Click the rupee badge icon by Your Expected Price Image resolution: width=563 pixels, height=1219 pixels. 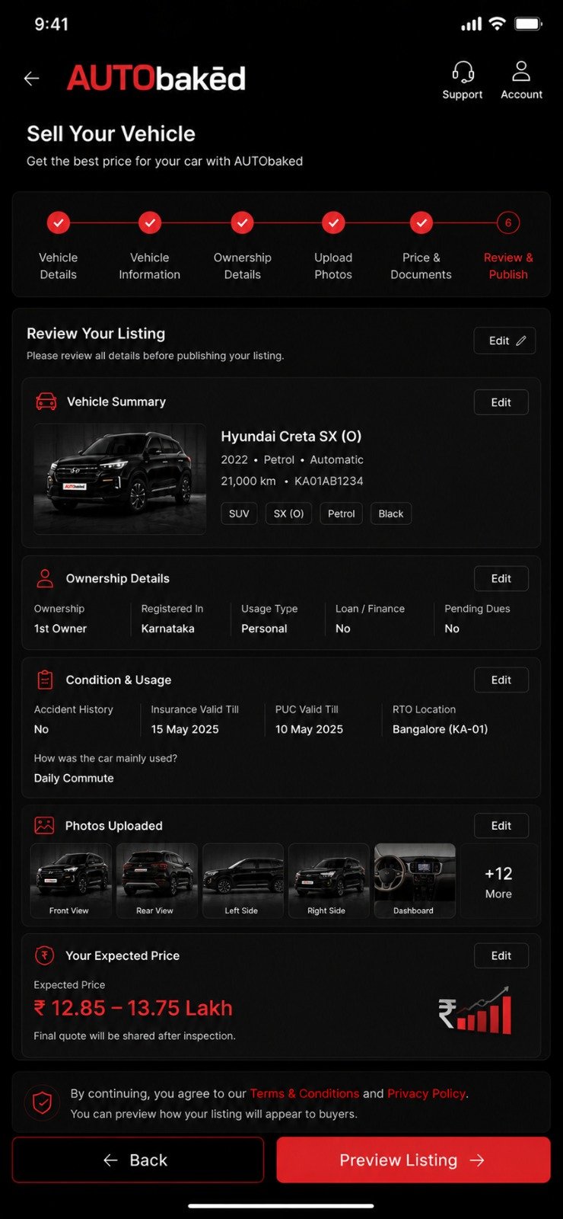[45, 955]
